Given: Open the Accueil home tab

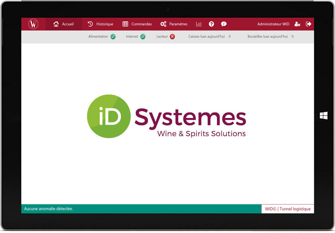Looking at the screenshot, I should [x=64, y=24].
